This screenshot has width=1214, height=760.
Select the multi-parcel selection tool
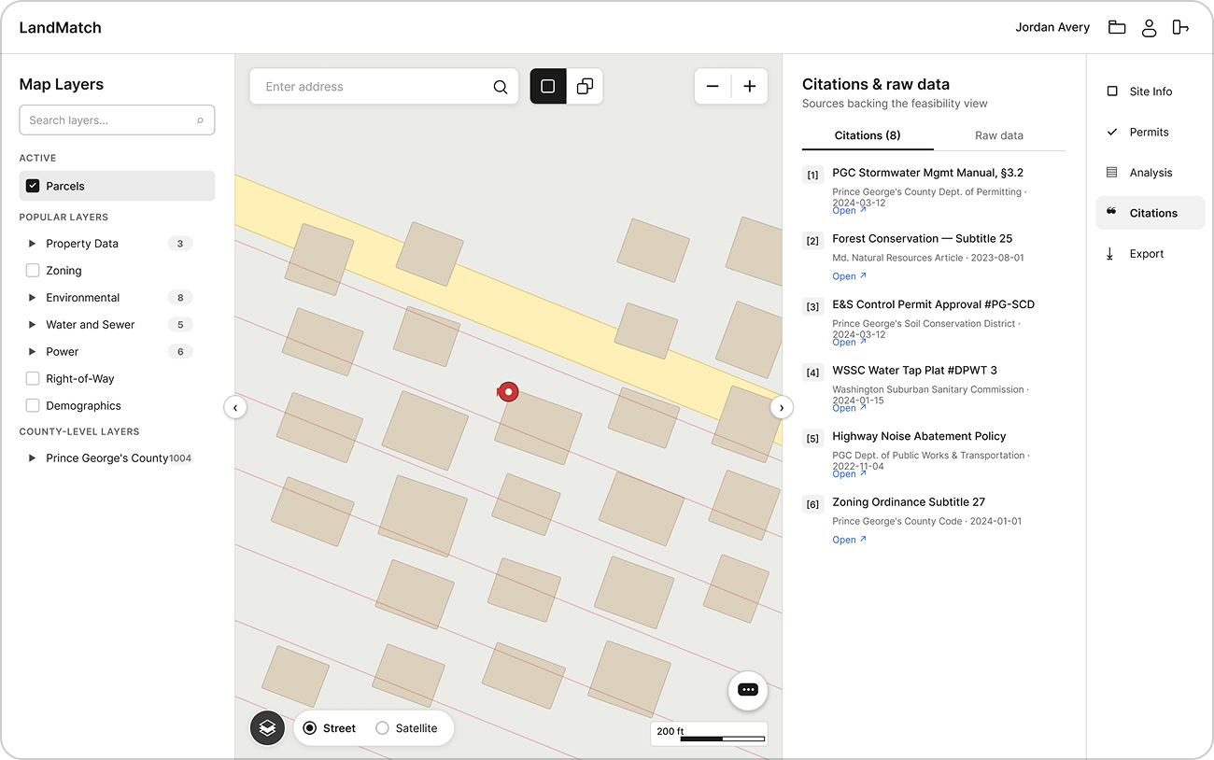click(x=585, y=86)
